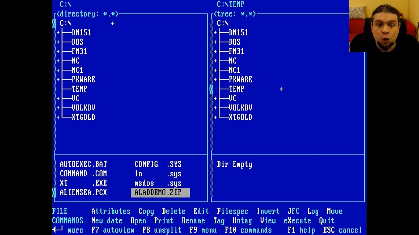The width and height of the screenshot is (419, 235).
Task: Select C:\ root in left directory pane
Action: point(65,23)
